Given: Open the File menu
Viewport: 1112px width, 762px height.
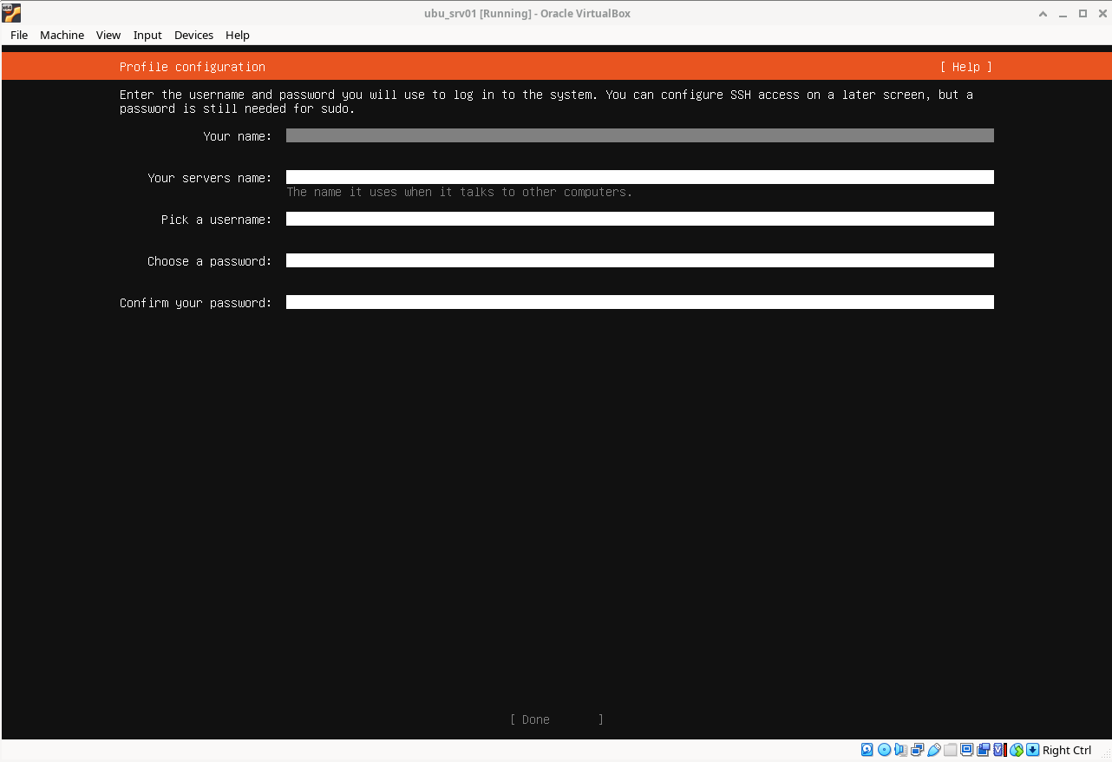Looking at the screenshot, I should (x=19, y=35).
